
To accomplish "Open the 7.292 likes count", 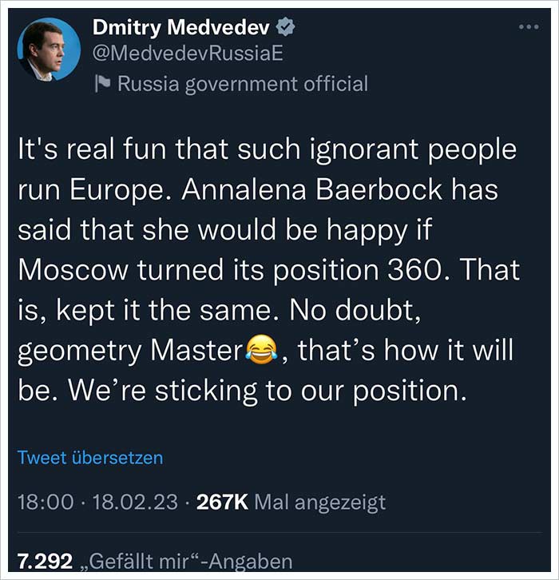I will pos(46,561).
